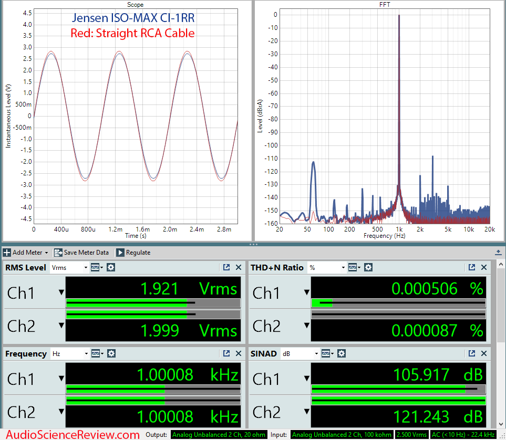Click SINAD Ch2 reading 121.243 dB
The image size is (506, 440).
438,417
